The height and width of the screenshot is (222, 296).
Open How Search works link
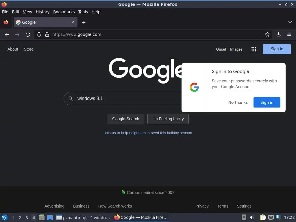click(x=115, y=206)
